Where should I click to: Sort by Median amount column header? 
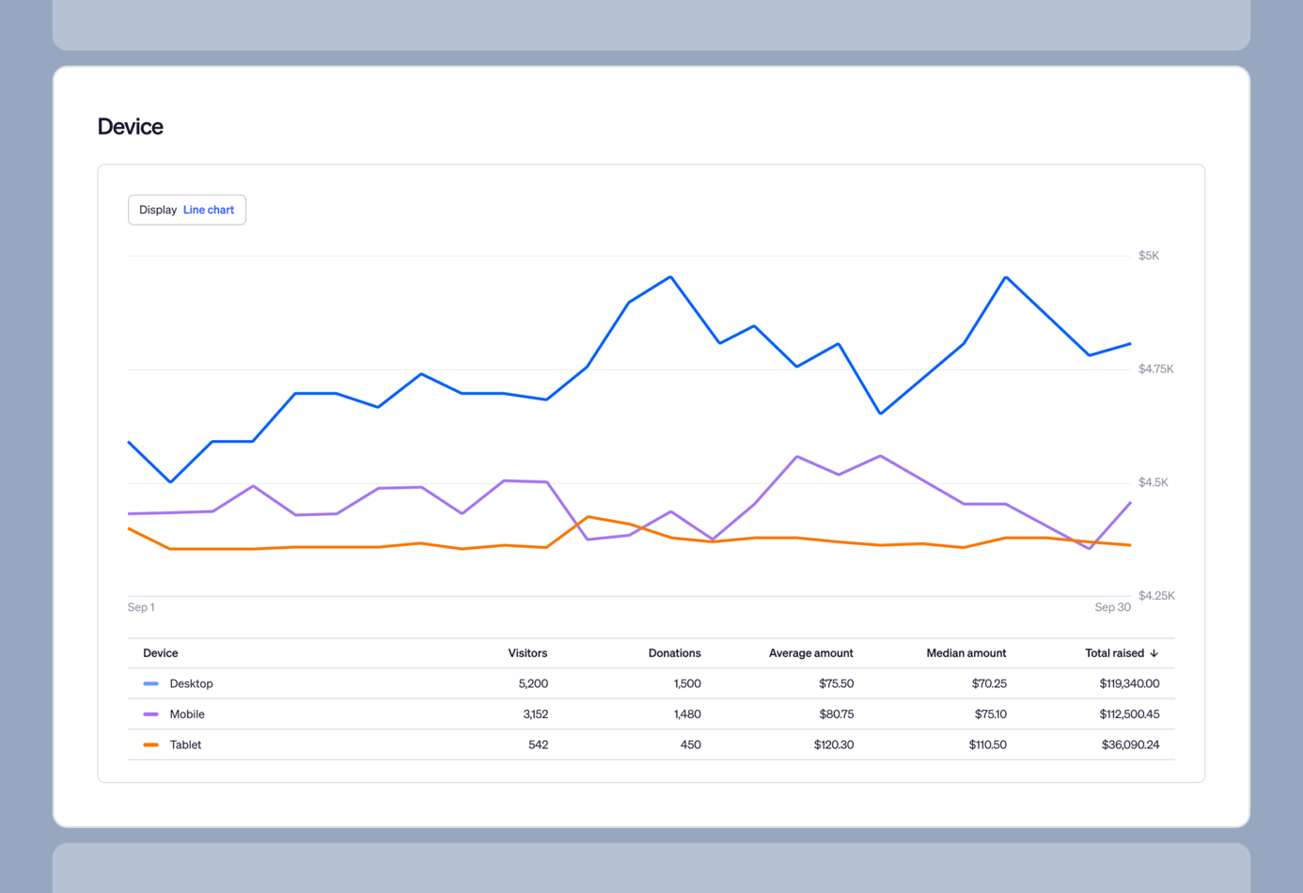(x=965, y=653)
